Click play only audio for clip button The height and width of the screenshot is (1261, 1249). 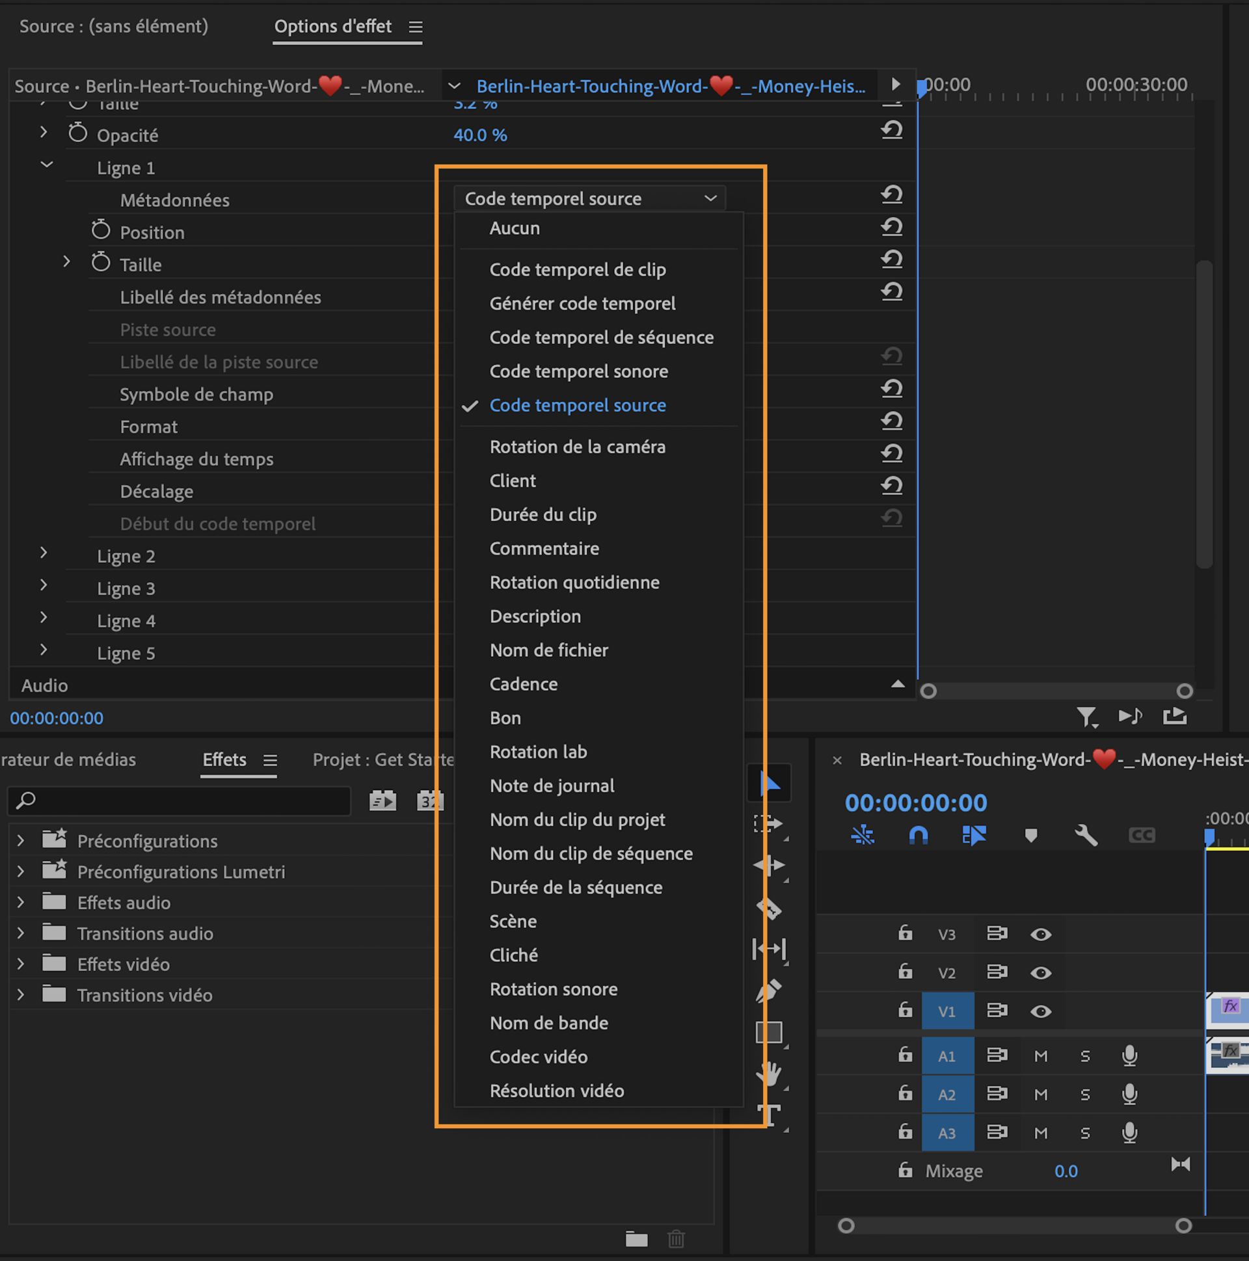pos(1131,717)
